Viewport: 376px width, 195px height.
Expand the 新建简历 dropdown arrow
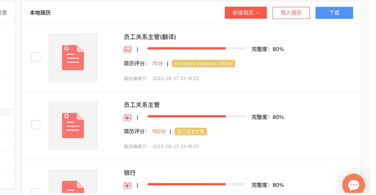click(258, 13)
